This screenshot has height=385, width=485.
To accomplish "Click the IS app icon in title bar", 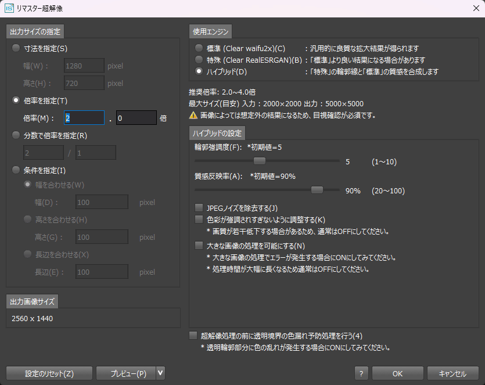I will click(9, 8).
